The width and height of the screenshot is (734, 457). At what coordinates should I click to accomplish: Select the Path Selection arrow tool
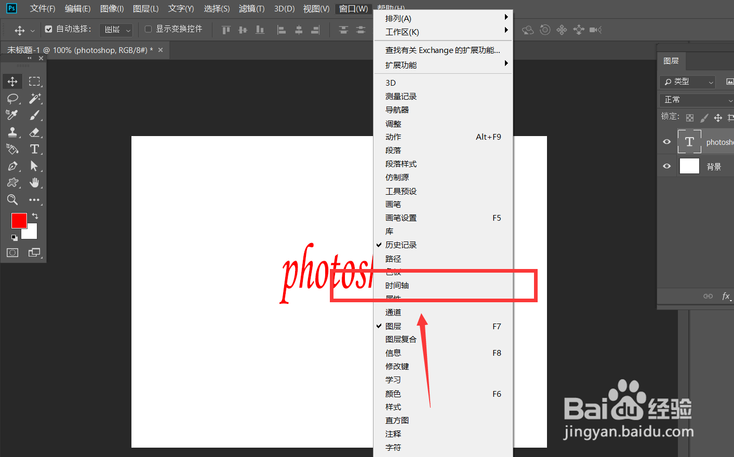pyautogui.click(x=34, y=166)
